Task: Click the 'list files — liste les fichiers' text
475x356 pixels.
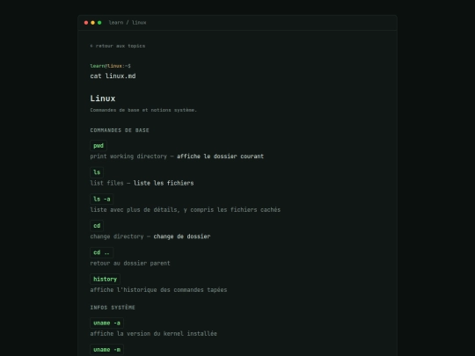Action: click(x=142, y=183)
